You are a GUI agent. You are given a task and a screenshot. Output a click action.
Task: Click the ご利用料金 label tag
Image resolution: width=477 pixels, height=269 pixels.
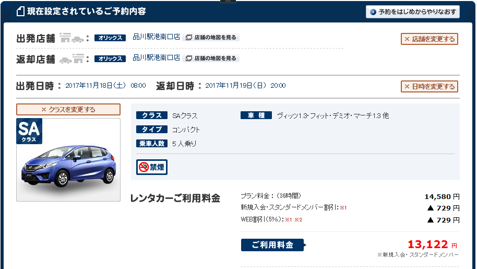pyautogui.click(x=273, y=245)
